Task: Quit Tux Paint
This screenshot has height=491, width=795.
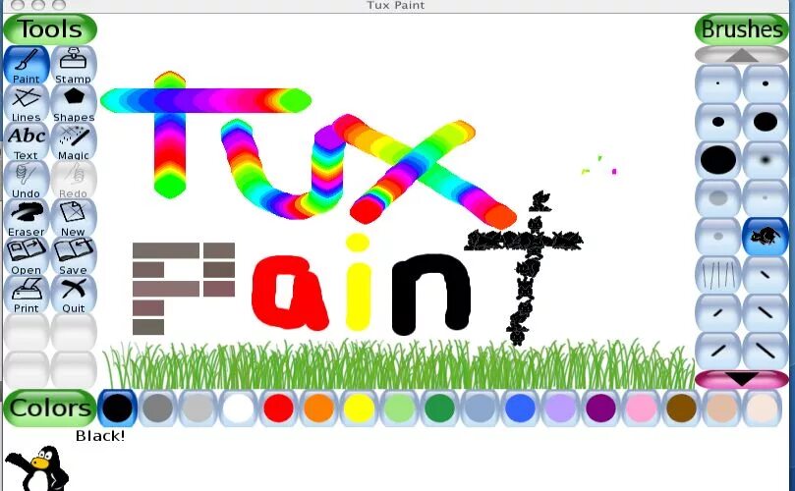Action: tap(74, 295)
